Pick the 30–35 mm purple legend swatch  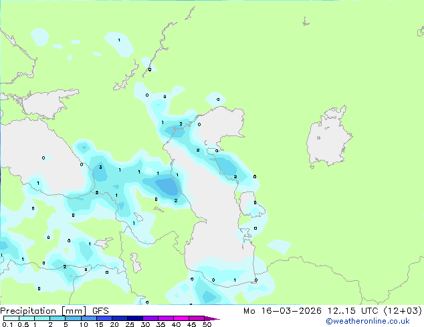point(150,318)
